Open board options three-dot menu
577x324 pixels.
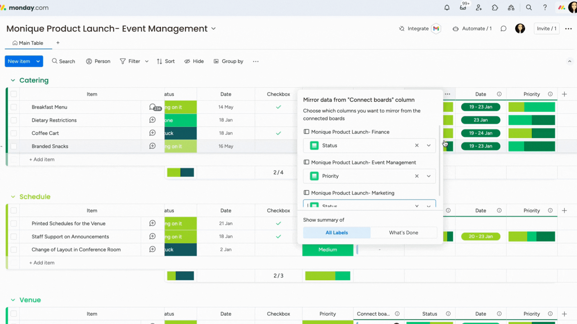[x=568, y=29]
